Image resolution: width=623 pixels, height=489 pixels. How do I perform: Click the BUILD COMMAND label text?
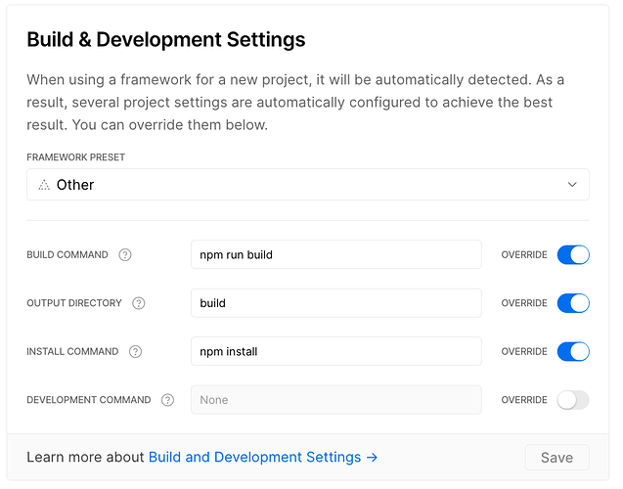pyautogui.click(x=67, y=255)
